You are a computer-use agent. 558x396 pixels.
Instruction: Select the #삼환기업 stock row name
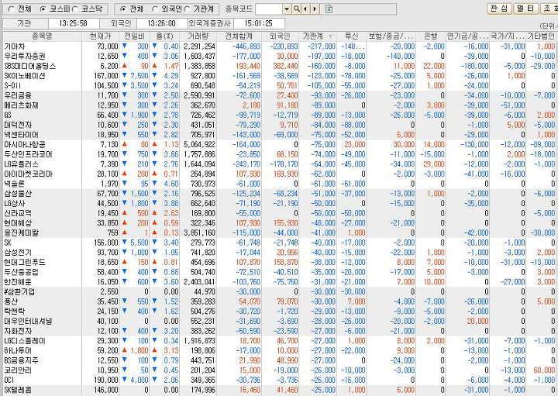[x=20, y=291]
